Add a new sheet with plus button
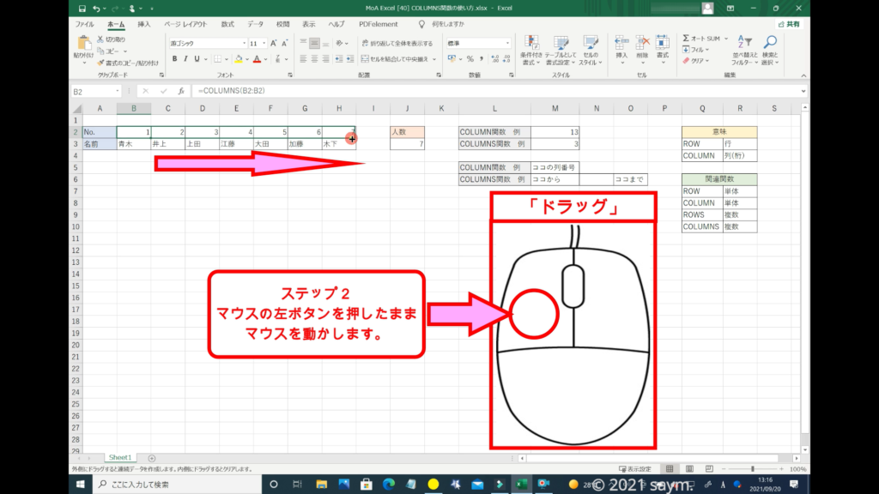 point(152,458)
